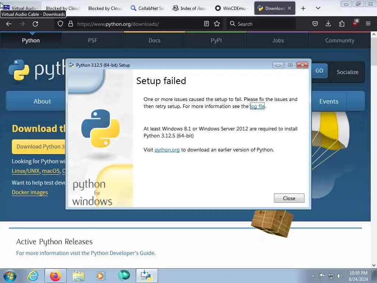This screenshot has width=377, height=283.
Task: Open the Windows Start menu
Action: [x=10, y=276]
